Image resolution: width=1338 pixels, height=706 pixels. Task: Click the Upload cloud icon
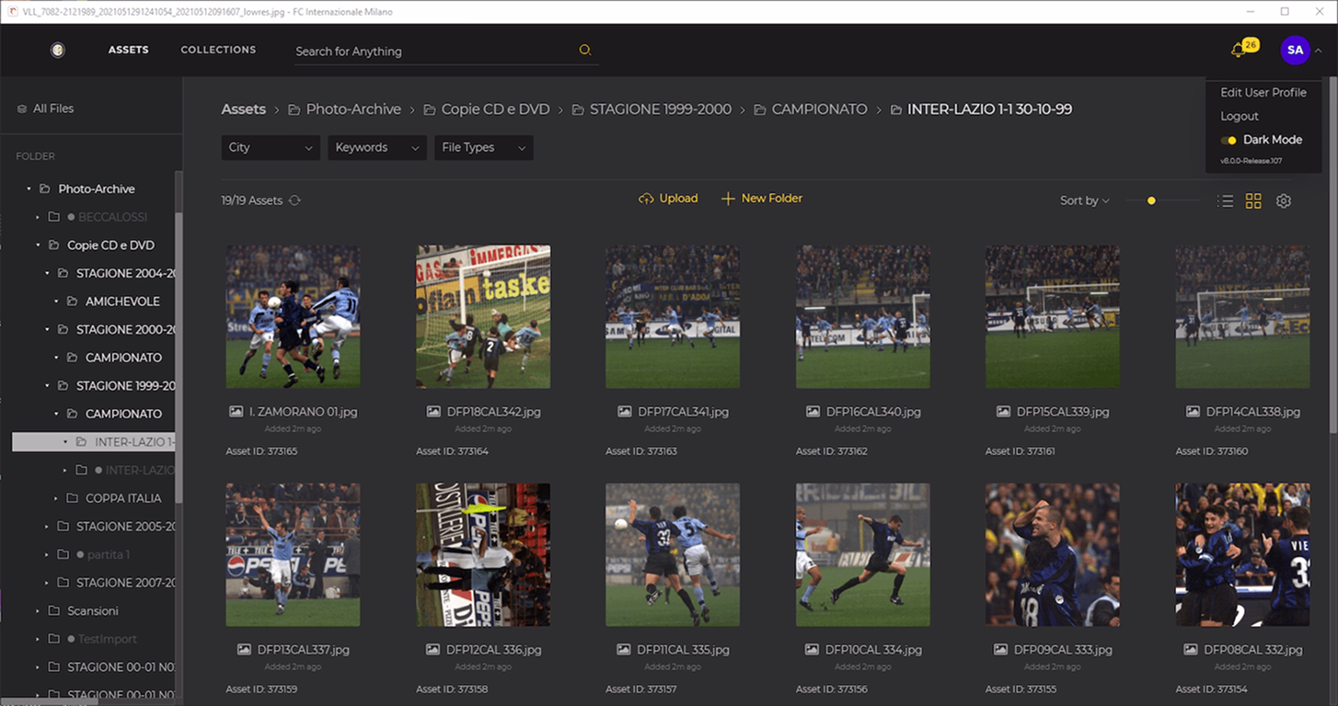pyautogui.click(x=646, y=199)
